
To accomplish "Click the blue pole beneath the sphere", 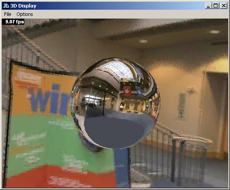I will pyautogui.click(x=121, y=168).
